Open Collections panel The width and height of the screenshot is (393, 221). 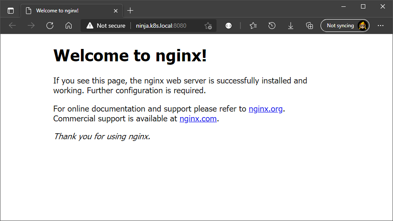(x=309, y=26)
